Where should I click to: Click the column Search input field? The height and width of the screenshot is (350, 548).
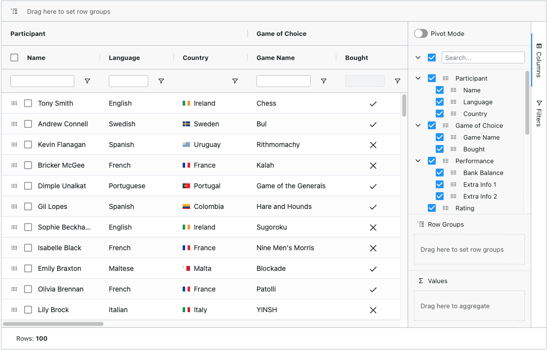483,58
